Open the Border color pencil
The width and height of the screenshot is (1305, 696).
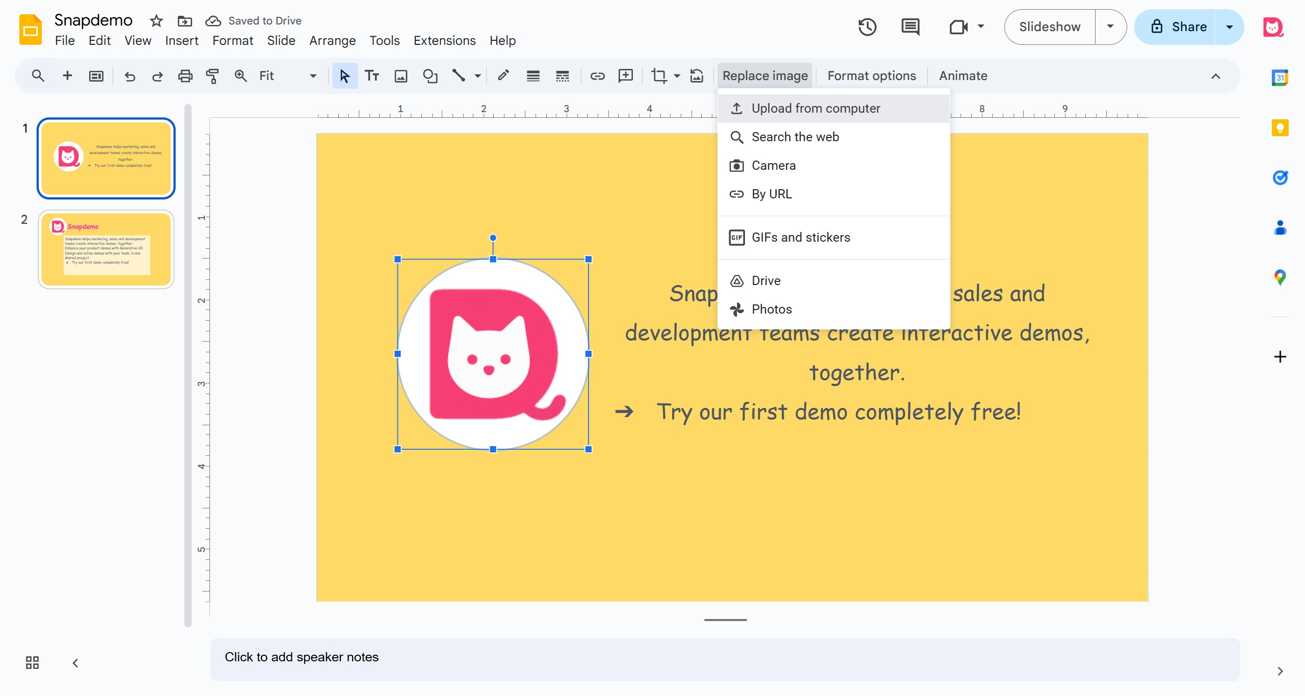503,76
